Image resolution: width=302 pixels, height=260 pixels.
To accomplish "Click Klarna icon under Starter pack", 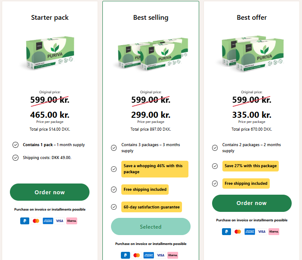I will [72, 221].
